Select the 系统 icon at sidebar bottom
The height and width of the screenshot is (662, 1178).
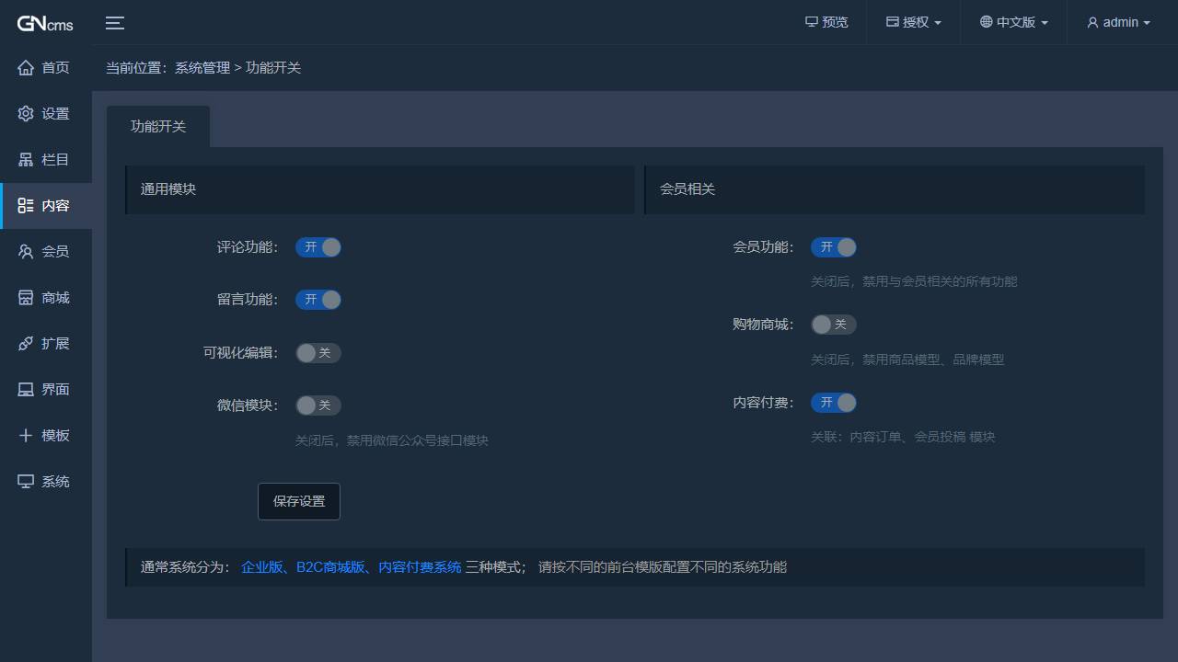25,481
